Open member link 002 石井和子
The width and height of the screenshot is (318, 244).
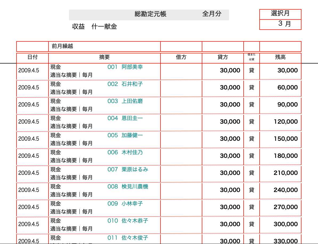[125, 84]
